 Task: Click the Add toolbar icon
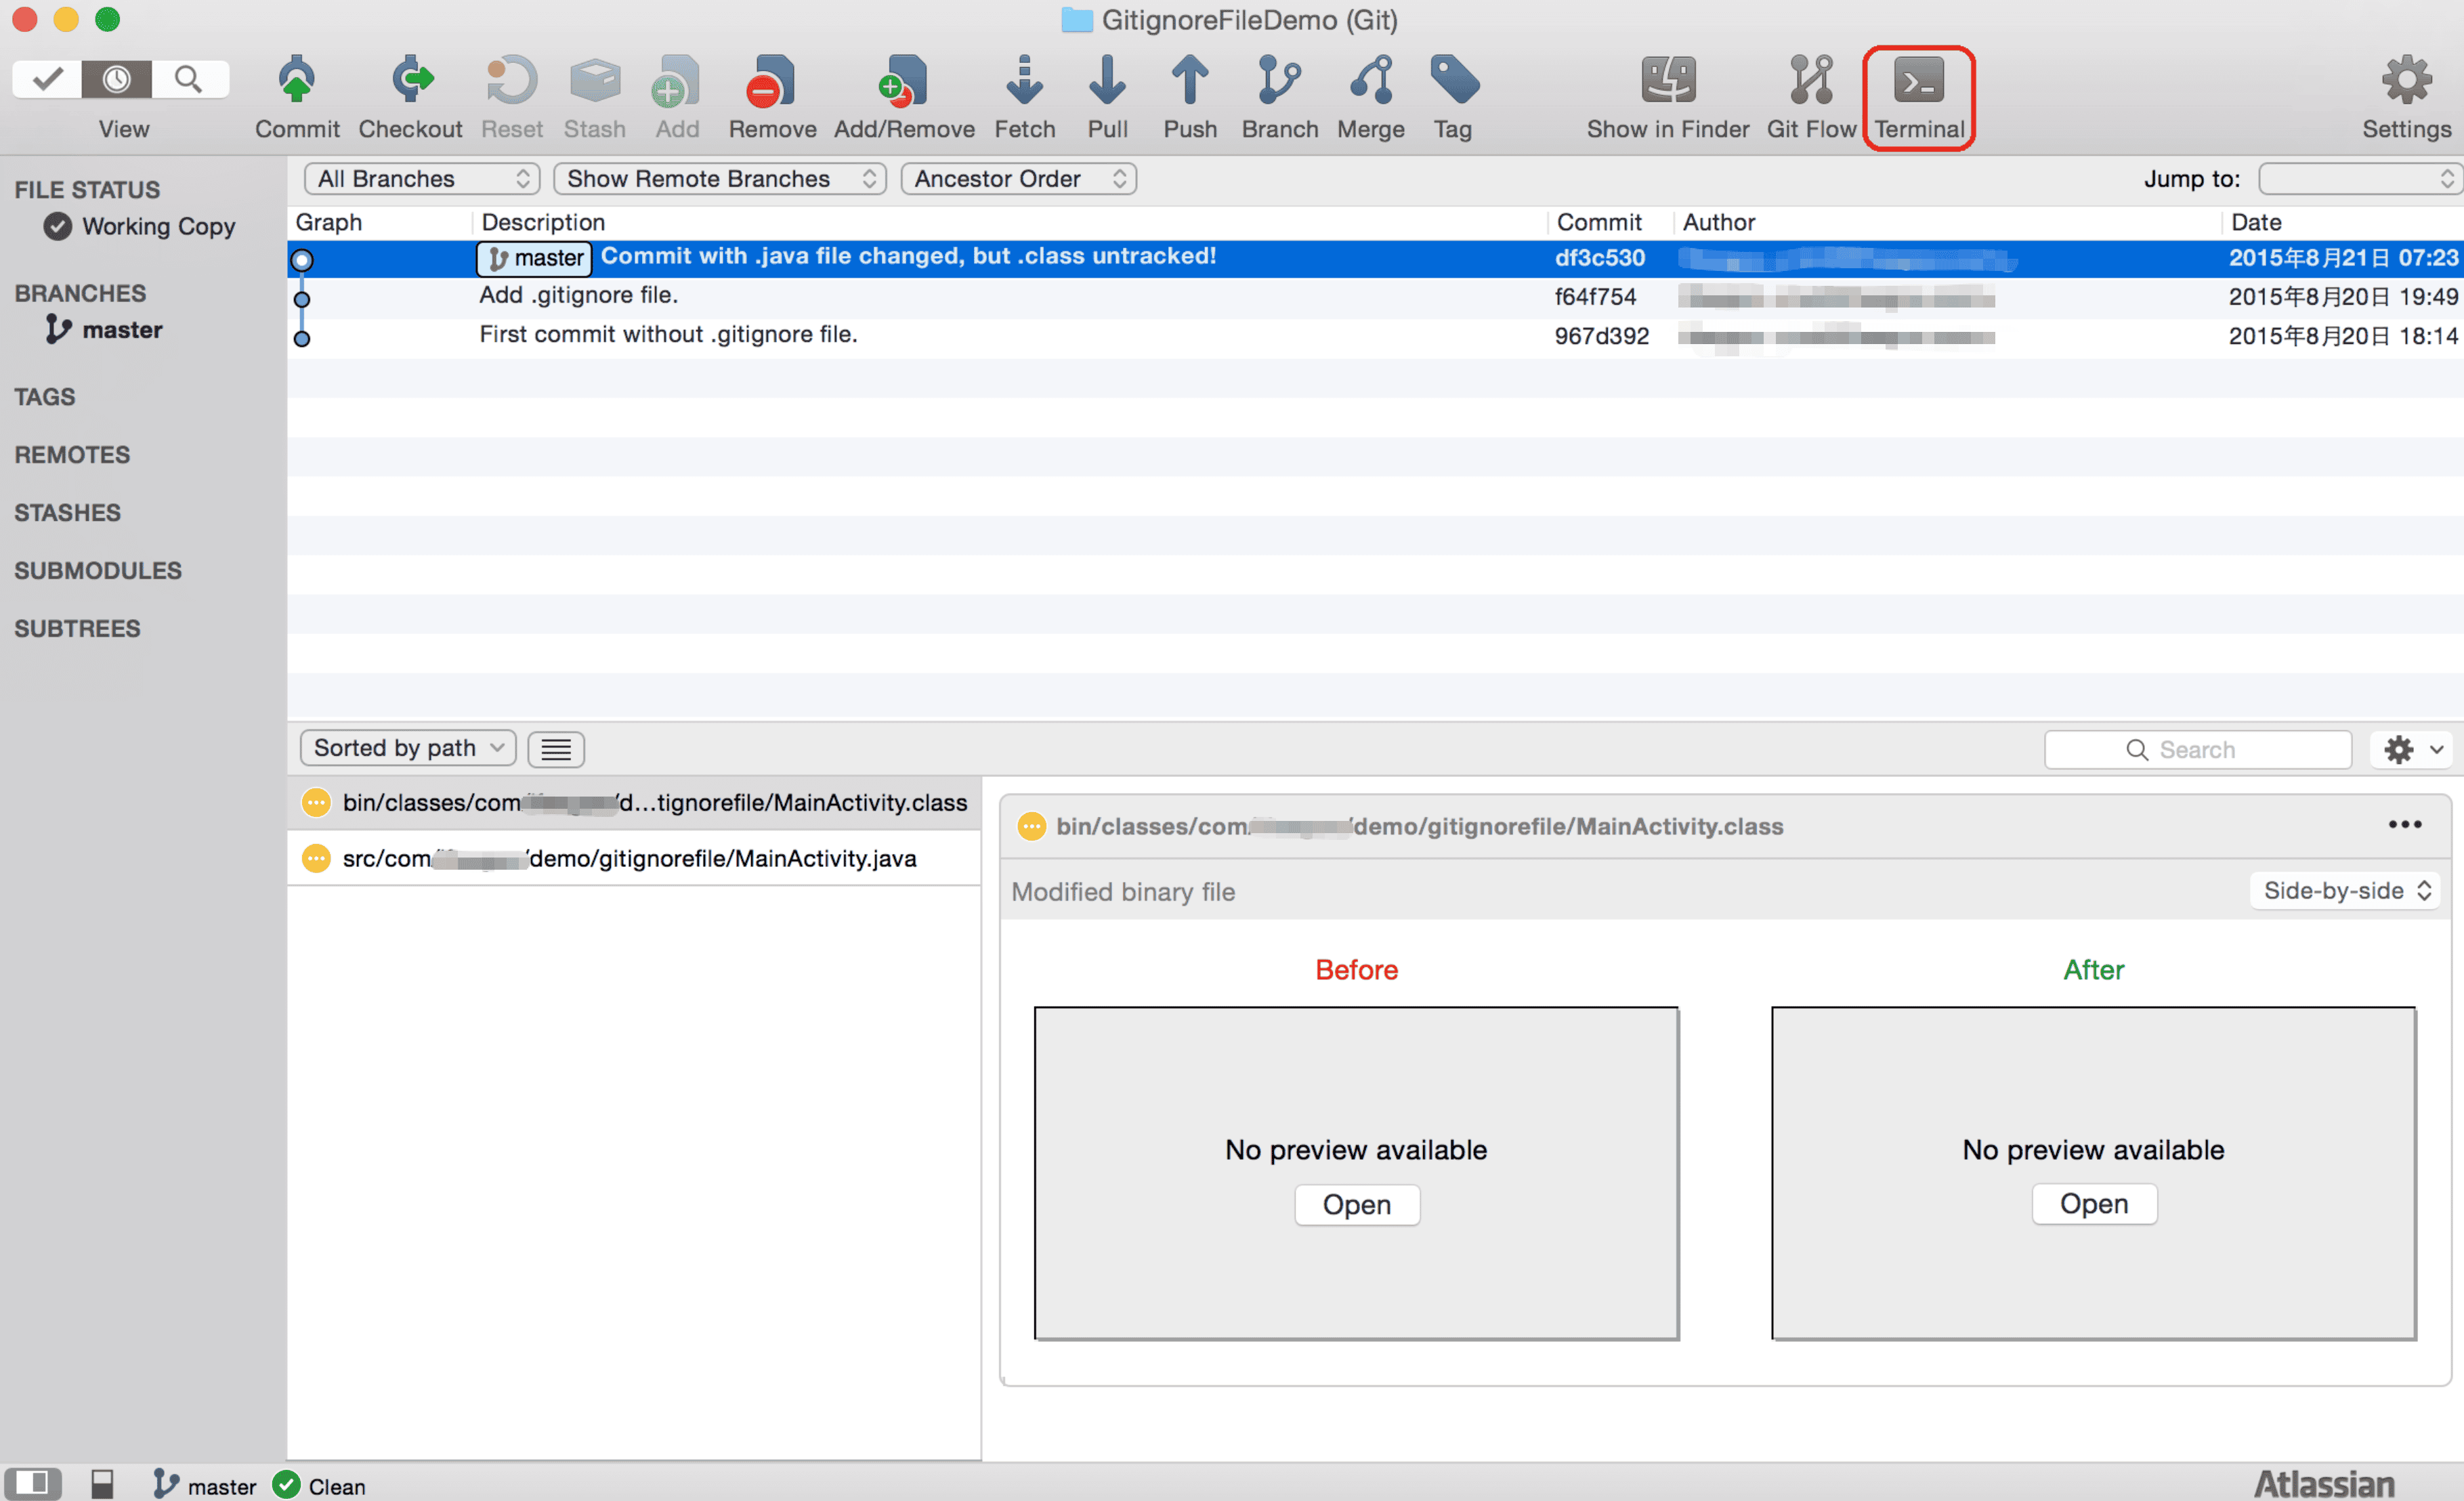pyautogui.click(x=677, y=80)
